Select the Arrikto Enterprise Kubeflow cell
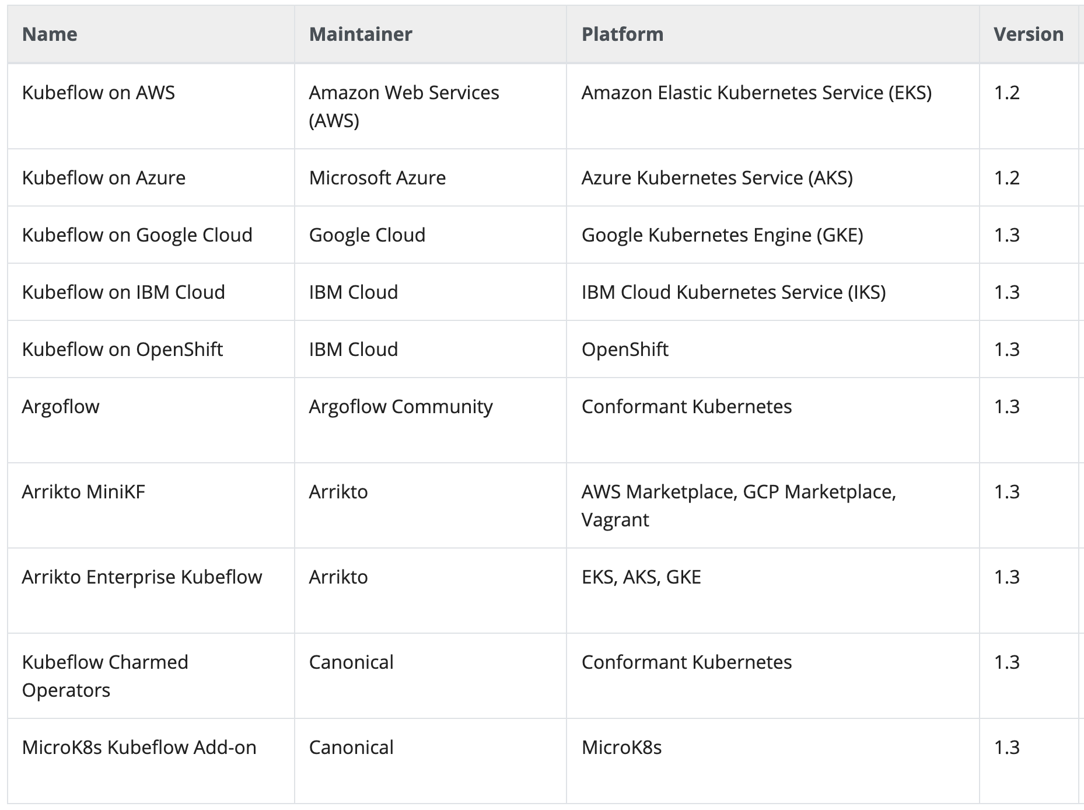Screen dimensions: 1084x810 tap(151, 591)
